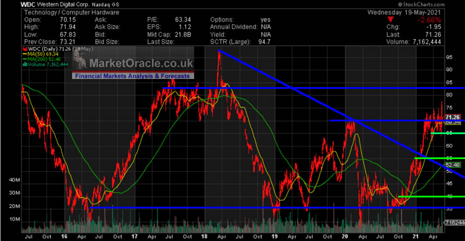Click the WDC ticker symbol in the title
Image resolution: width=465 pixels, height=241 pixels.
[x=28, y=5]
